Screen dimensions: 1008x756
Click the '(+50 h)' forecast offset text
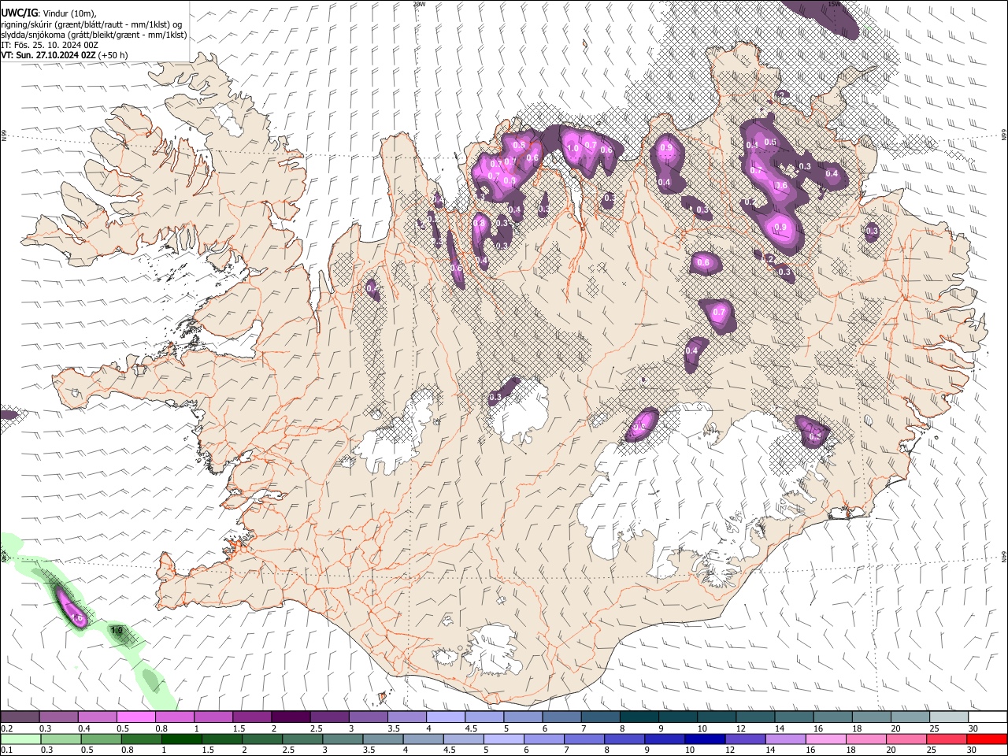(x=113, y=56)
